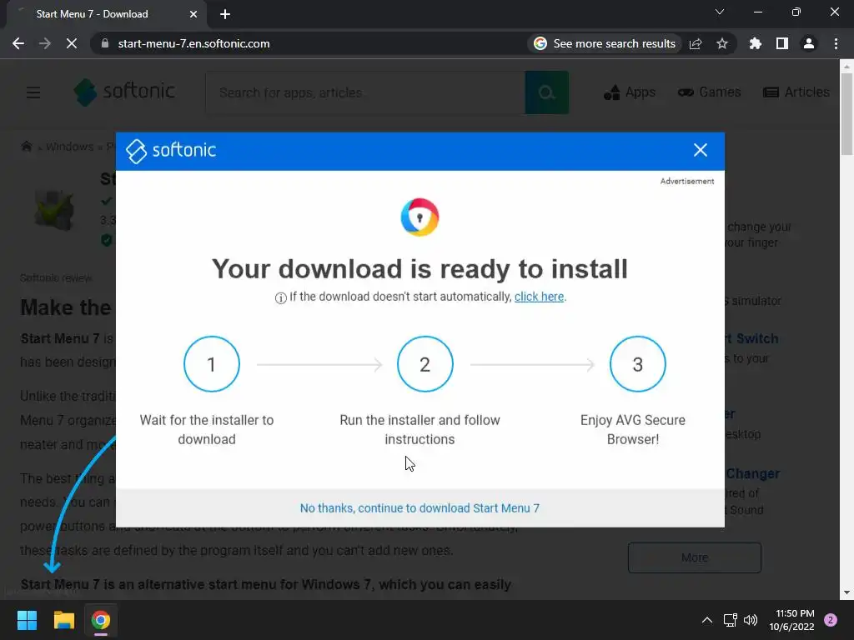Go forward with the browser's forward arrow
Viewport: 854px width, 640px height.
[45, 43]
